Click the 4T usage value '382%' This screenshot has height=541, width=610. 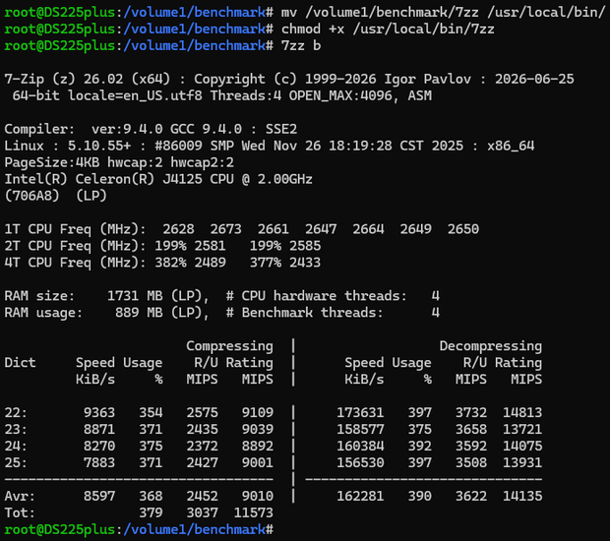(170, 263)
